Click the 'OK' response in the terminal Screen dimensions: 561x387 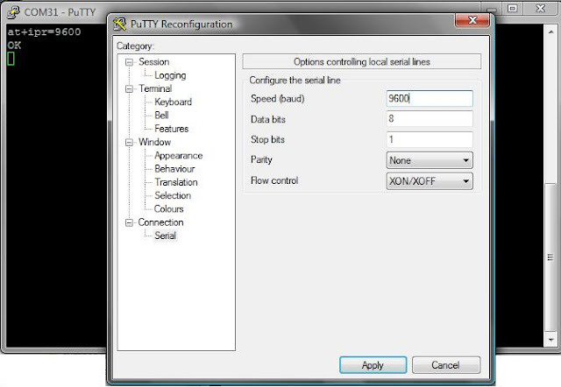tap(14, 45)
